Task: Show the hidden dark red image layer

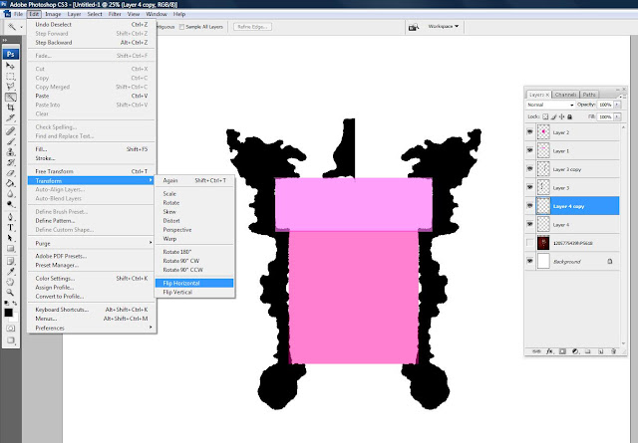Action: click(x=529, y=243)
